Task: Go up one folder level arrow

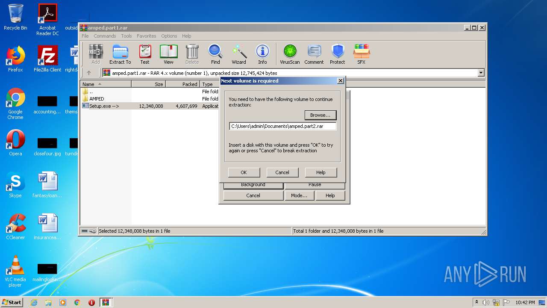Action: [x=89, y=73]
